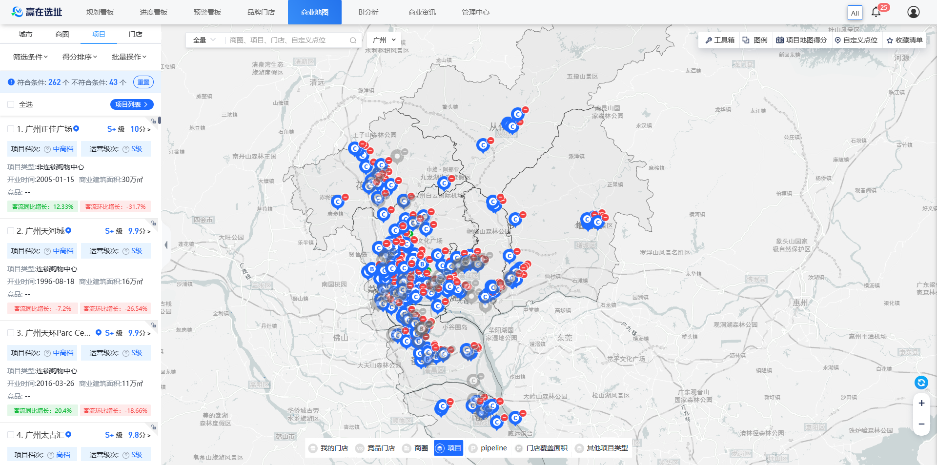Switch to the 品牌门店 tab
The height and width of the screenshot is (465, 937).
tap(261, 12)
